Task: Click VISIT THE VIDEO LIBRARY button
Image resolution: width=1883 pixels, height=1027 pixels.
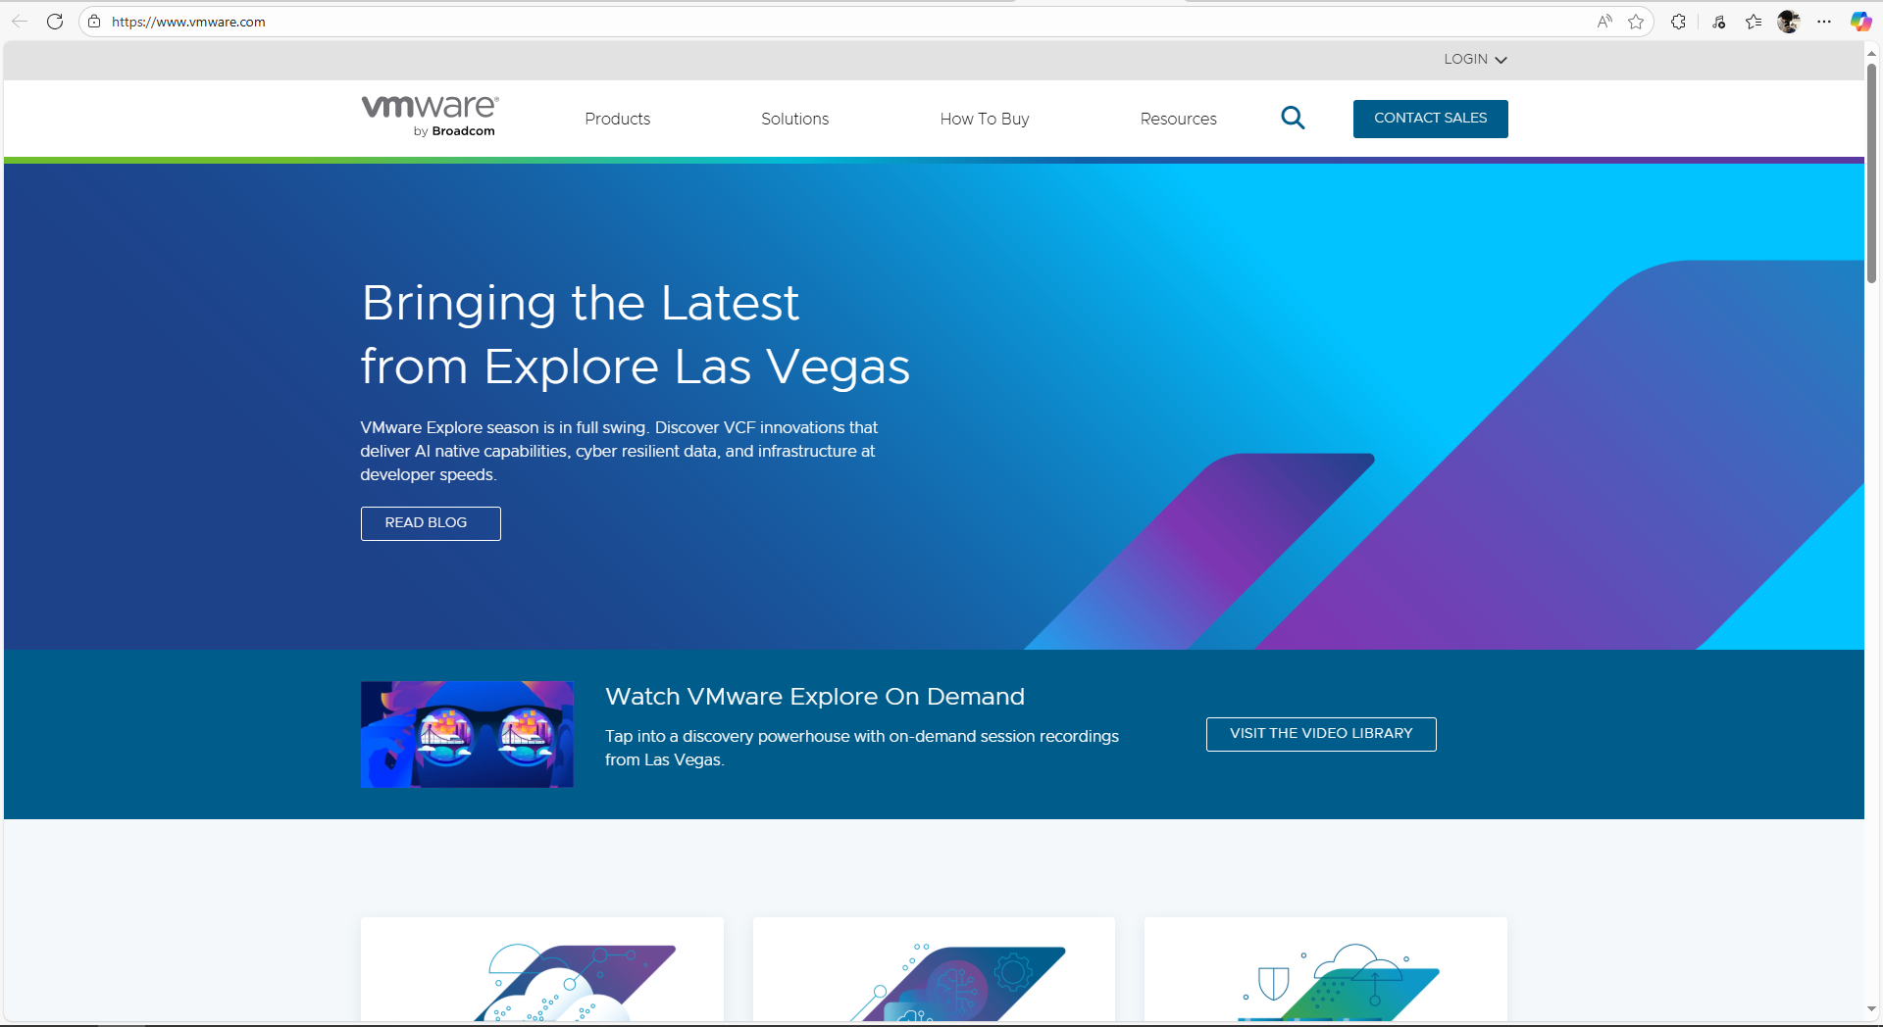Action: 1321,734
